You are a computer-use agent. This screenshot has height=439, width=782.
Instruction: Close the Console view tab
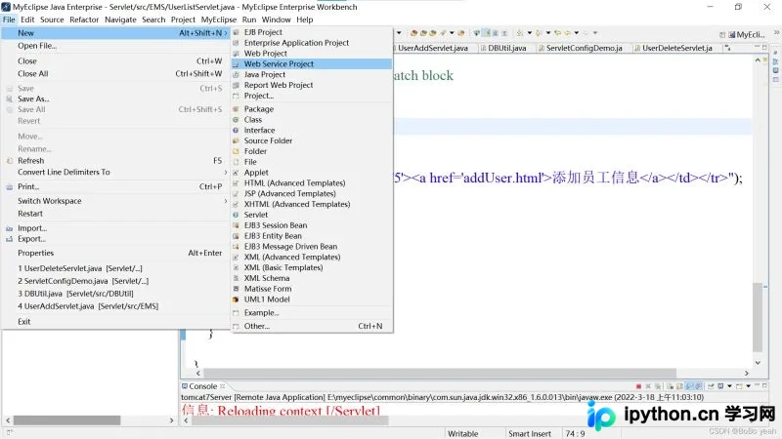coord(223,385)
